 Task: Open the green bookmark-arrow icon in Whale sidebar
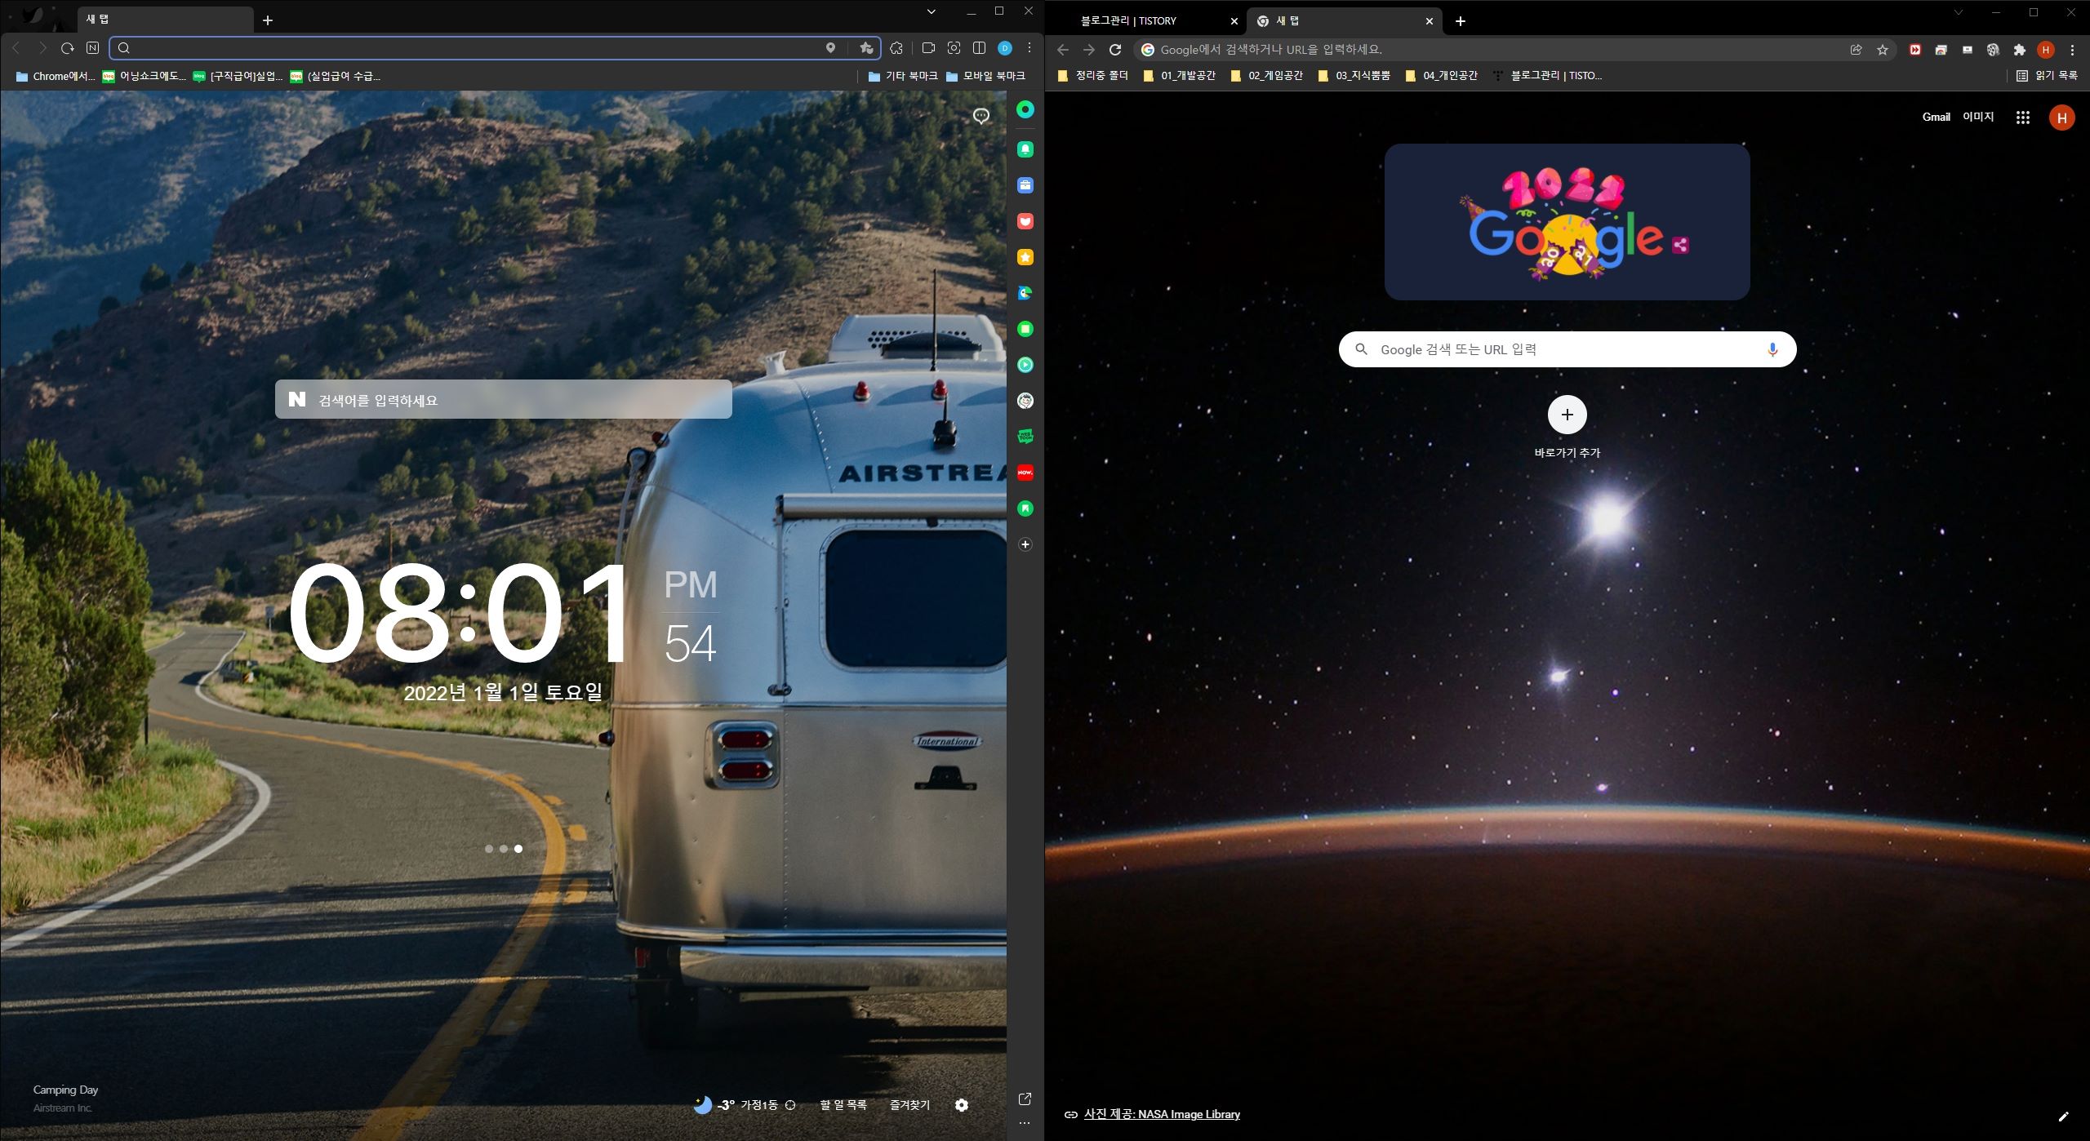[1025, 508]
